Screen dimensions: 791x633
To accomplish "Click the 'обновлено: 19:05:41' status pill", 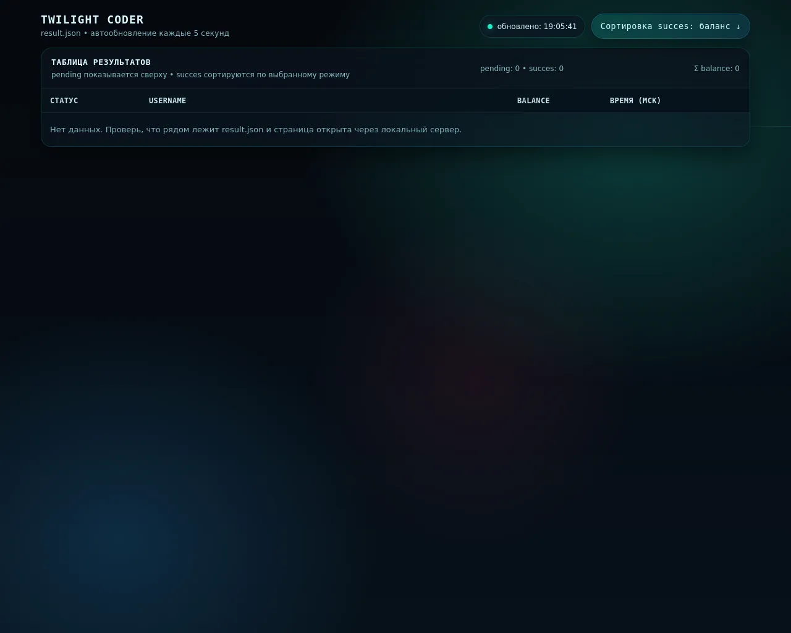I will (532, 27).
